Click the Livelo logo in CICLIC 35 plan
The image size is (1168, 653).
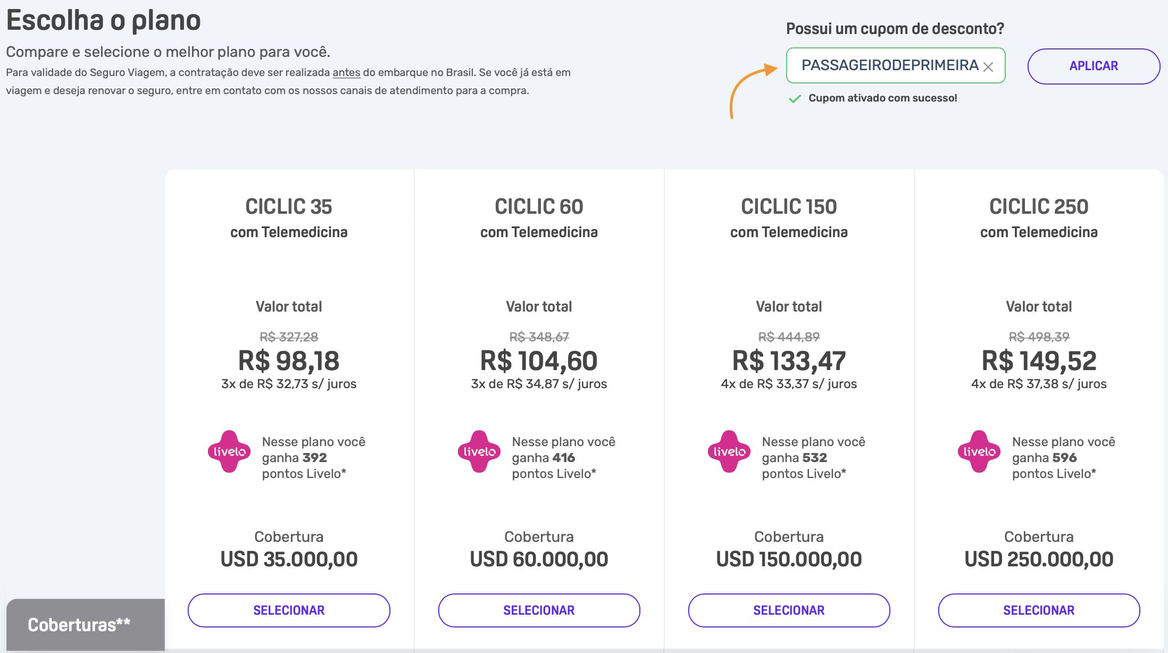point(229,451)
